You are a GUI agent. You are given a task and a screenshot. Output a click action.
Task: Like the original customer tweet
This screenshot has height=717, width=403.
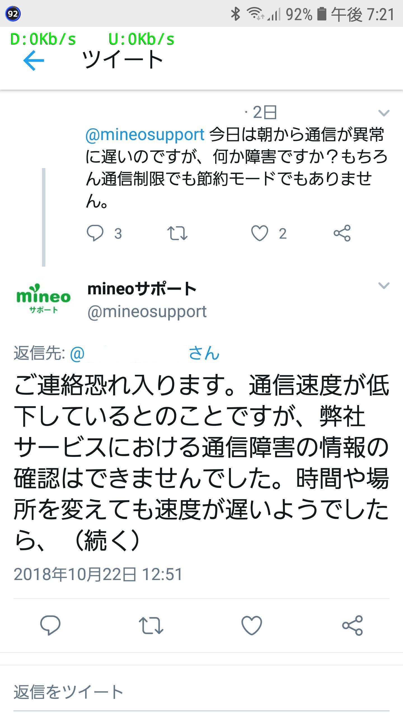coord(260,233)
